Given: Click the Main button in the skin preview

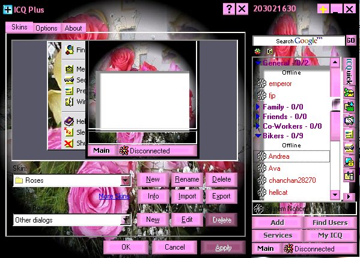Looking at the screenshot, I should [102, 150].
